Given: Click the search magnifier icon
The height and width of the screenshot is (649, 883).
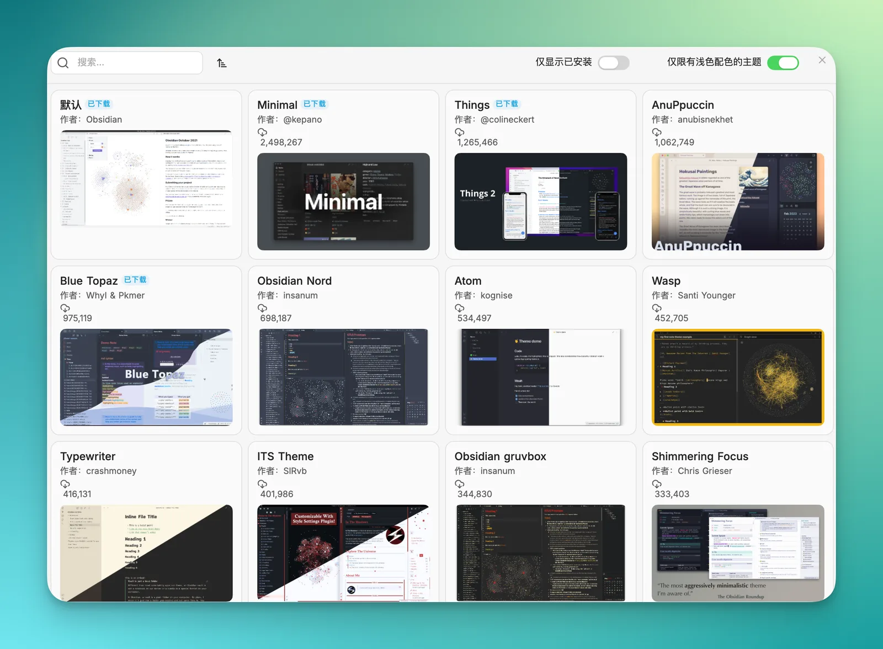Looking at the screenshot, I should pyautogui.click(x=63, y=63).
